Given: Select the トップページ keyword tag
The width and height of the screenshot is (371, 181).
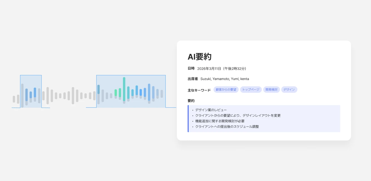Looking at the screenshot, I should click(251, 90).
